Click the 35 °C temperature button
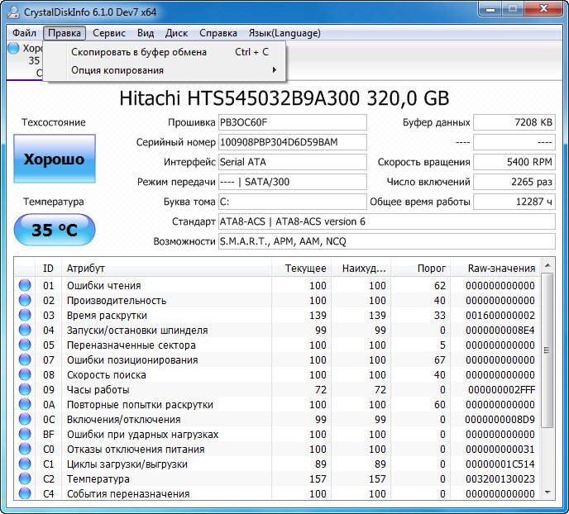Image resolution: width=569 pixels, height=514 pixels. coord(54,231)
